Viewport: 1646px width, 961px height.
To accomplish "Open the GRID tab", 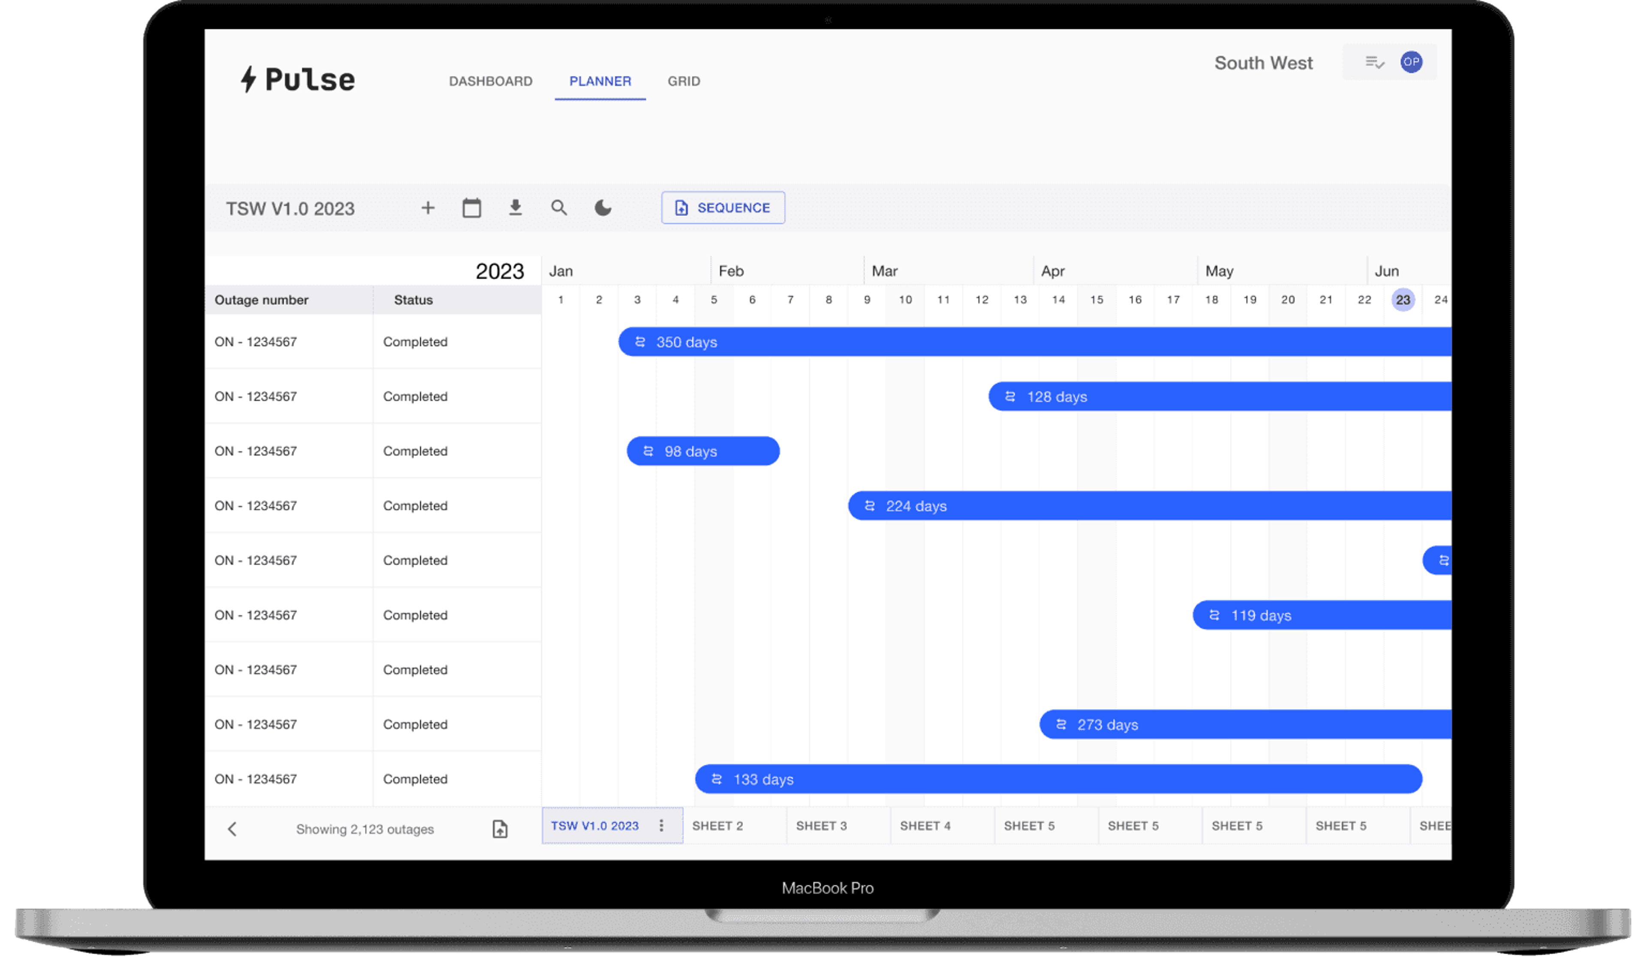I will 684,81.
